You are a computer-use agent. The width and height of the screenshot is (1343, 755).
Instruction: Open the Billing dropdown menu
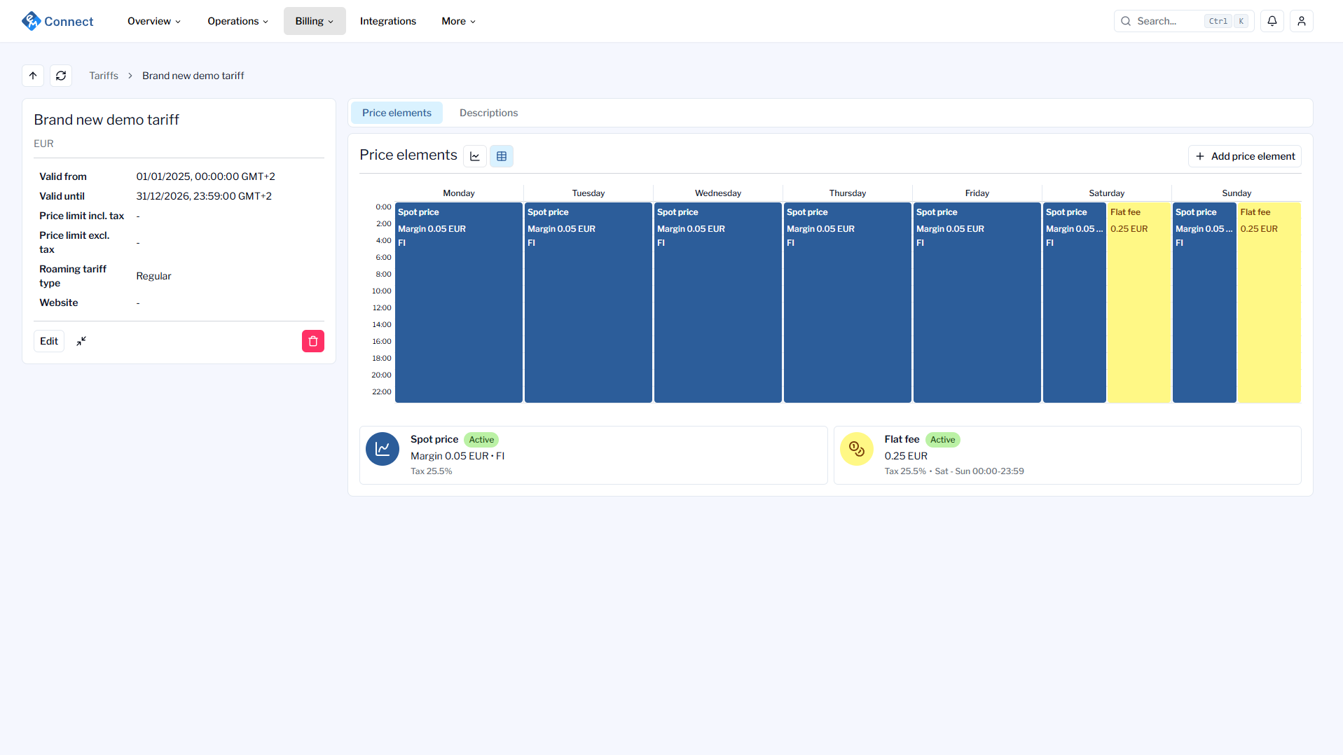(314, 21)
